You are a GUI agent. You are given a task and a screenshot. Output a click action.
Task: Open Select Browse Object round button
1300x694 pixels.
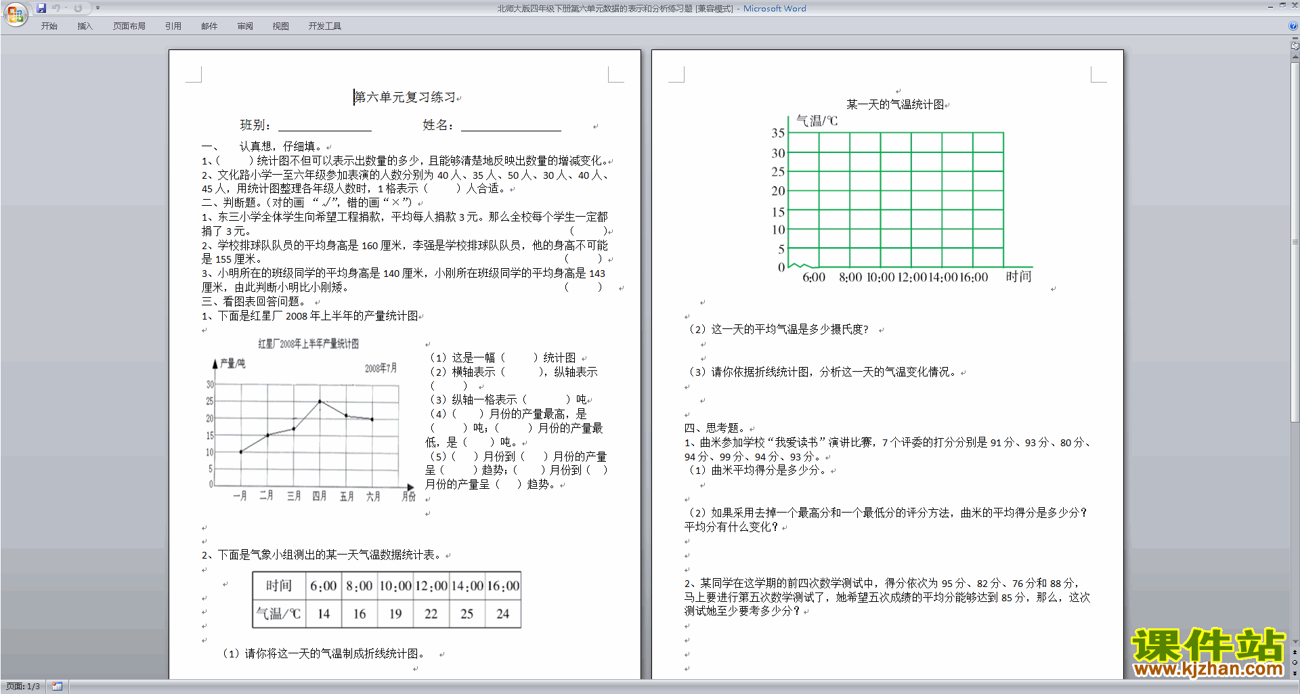pyautogui.click(x=1295, y=663)
